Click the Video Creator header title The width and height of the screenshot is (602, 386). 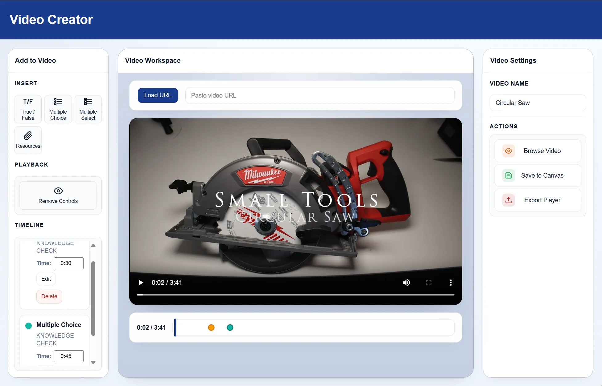(51, 19)
